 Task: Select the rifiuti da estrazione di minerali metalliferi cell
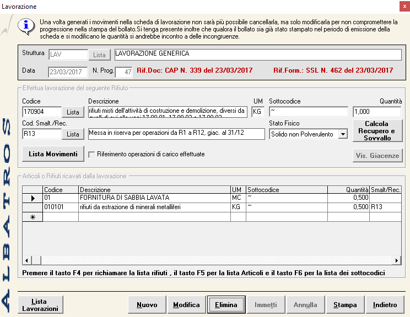pyautogui.click(x=154, y=207)
